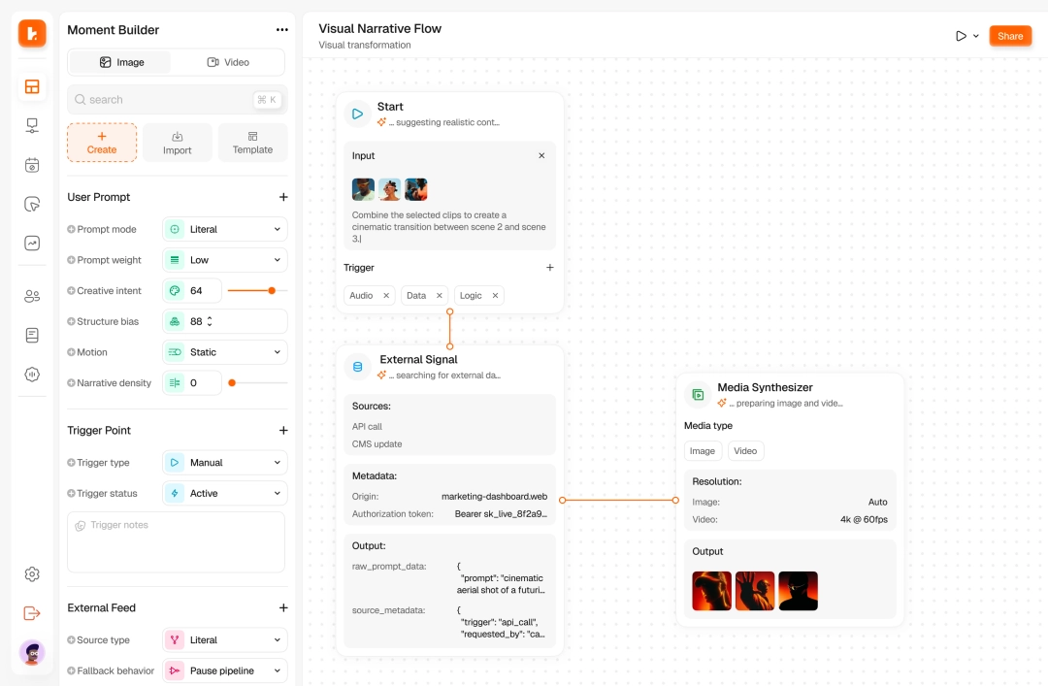
Task: Open the Prompt weight dropdown
Action: [224, 260]
